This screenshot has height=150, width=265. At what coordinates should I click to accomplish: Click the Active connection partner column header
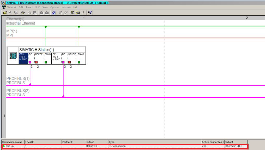pos(213,142)
